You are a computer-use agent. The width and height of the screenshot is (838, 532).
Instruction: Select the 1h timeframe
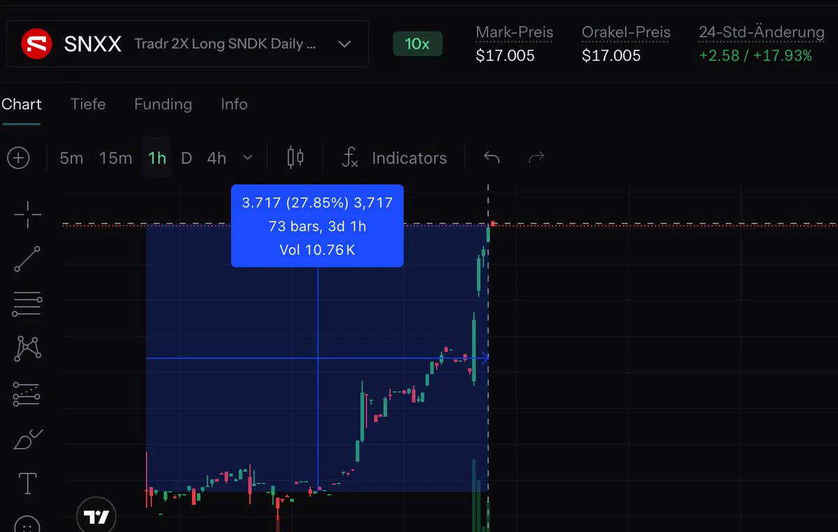[157, 158]
